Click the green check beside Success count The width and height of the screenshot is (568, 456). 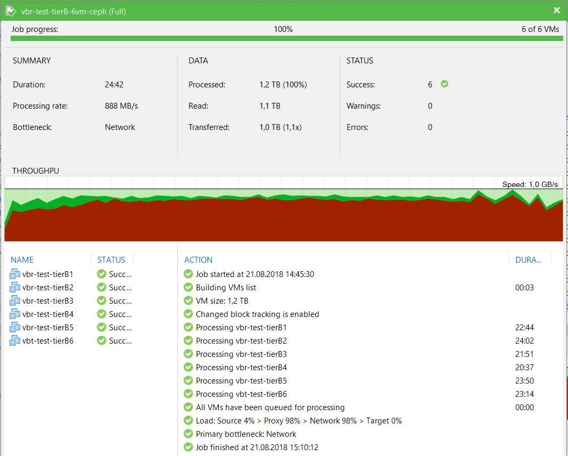[444, 84]
